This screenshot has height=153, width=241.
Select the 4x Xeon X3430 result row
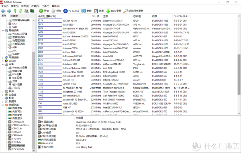114,20
